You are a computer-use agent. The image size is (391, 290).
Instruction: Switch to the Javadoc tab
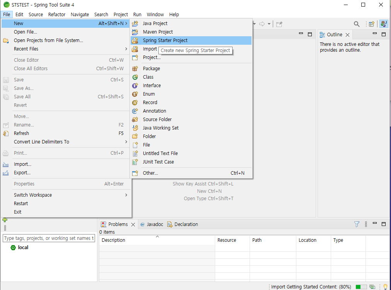point(152,224)
